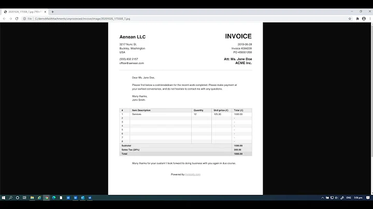This screenshot has height=209, width=373.
Task: Click the Aenean LLC company heading
Action: point(133,37)
